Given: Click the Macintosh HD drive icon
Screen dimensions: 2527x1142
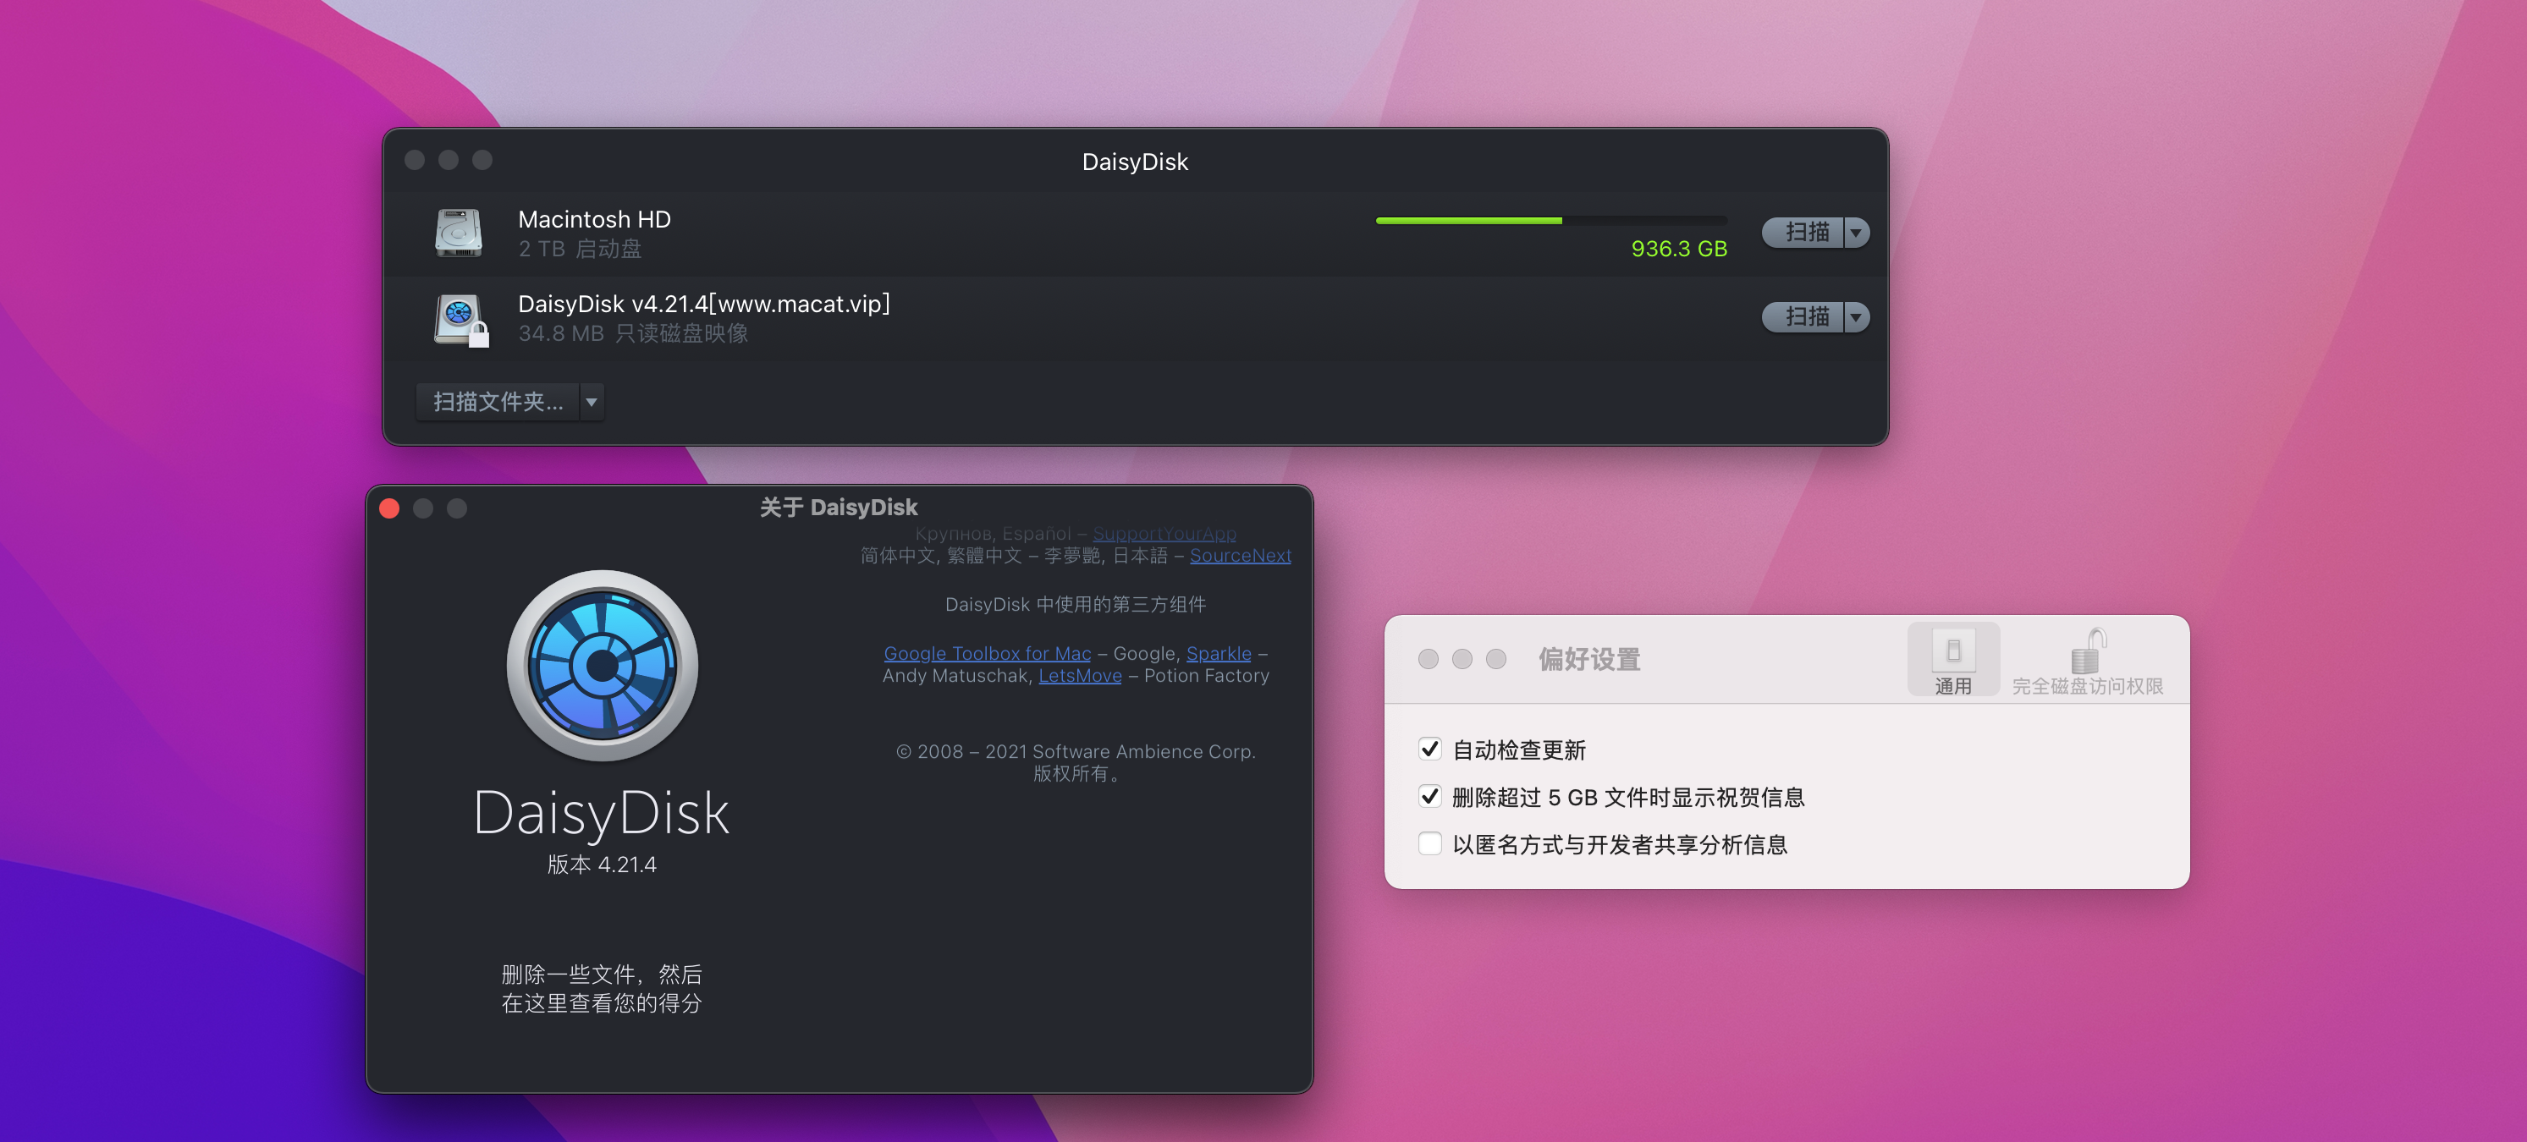Looking at the screenshot, I should (458, 233).
